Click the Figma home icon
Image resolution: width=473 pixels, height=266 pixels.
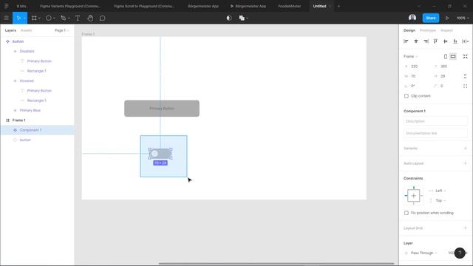coord(6,6)
